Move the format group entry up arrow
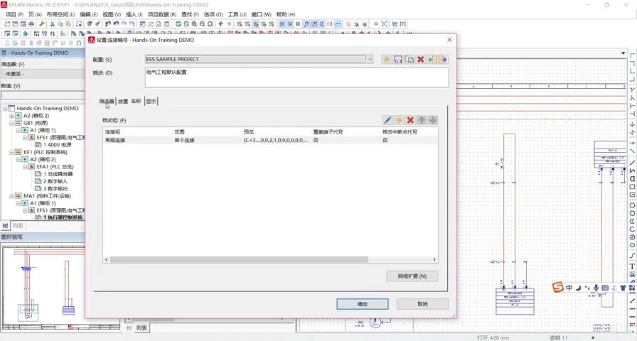This screenshot has height=341, width=637. click(422, 120)
